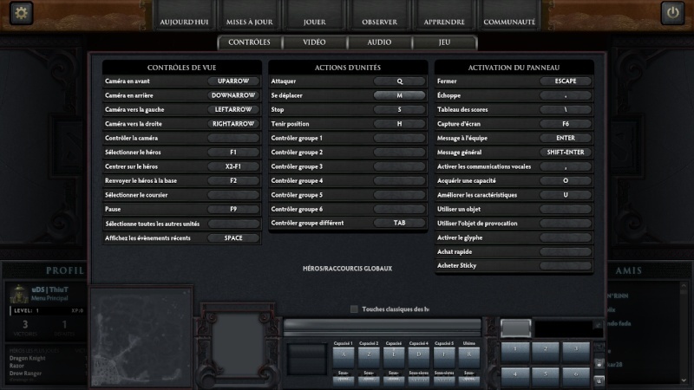Click the minimap preview
Screen dimensions: 694x390
pyautogui.click(x=141, y=337)
